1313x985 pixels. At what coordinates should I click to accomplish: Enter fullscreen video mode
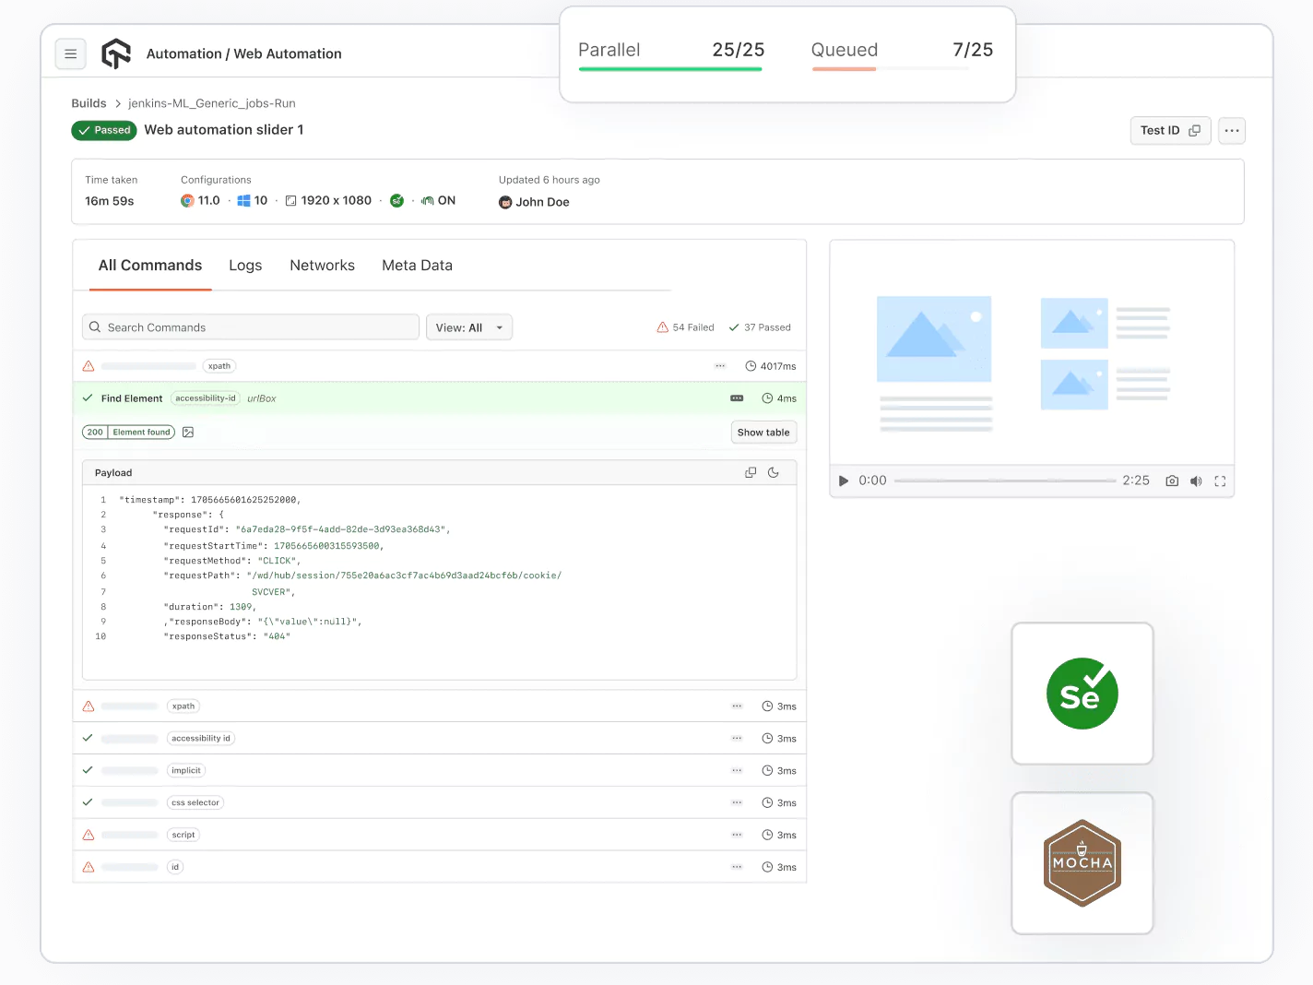pos(1220,481)
